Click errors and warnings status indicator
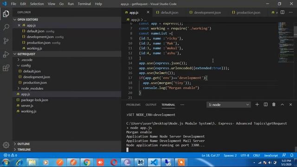 (10, 155)
